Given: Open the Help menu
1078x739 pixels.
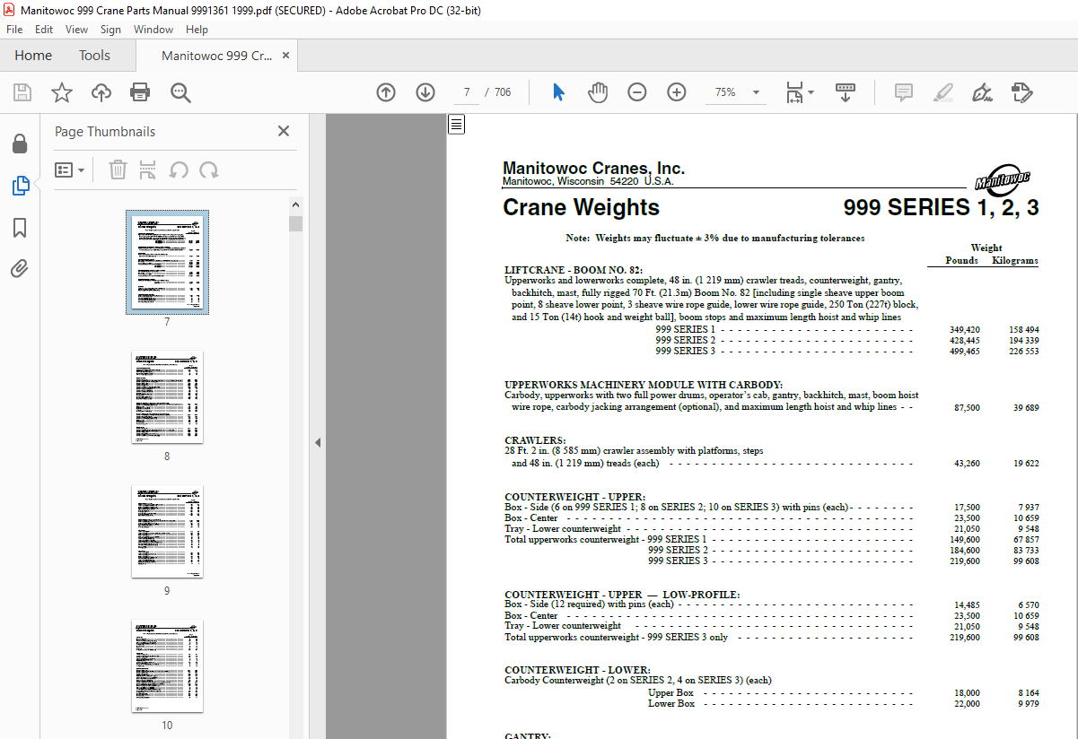Looking at the screenshot, I should (197, 30).
